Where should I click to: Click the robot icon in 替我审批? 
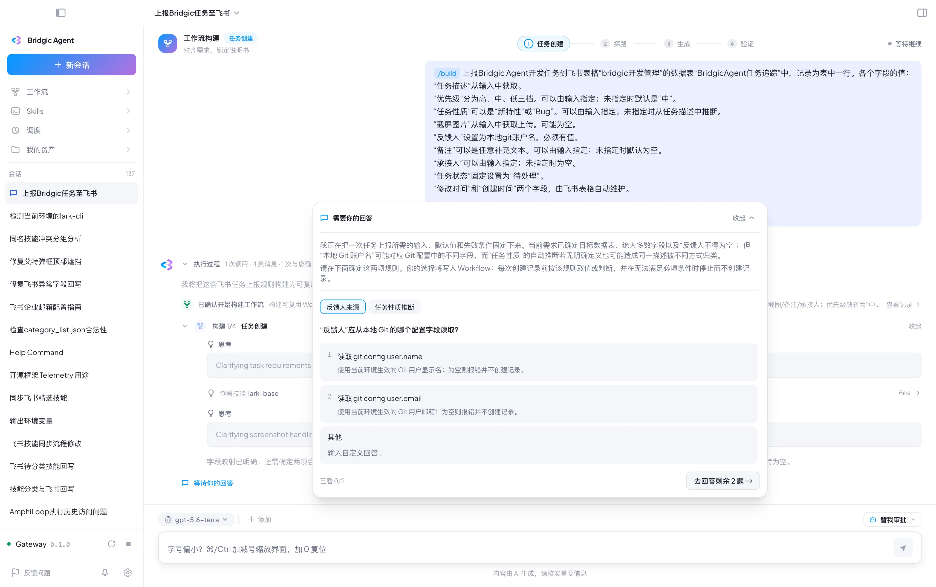873,519
